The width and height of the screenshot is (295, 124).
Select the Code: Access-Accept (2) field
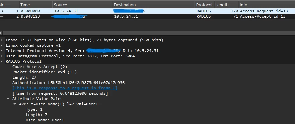click(x=40, y=67)
